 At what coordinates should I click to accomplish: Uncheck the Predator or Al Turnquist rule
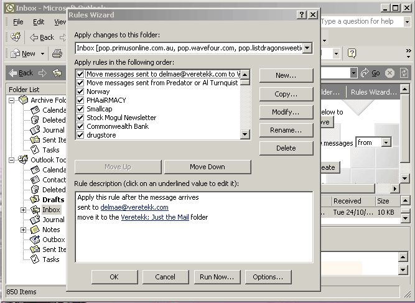click(80, 83)
